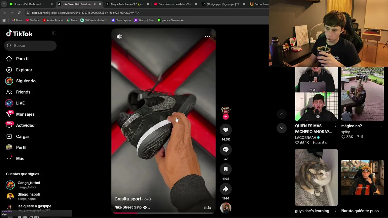Open the mágico no? video thumbnail
The height and width of the screenshot is (218, 388).
tap(363, 94)
